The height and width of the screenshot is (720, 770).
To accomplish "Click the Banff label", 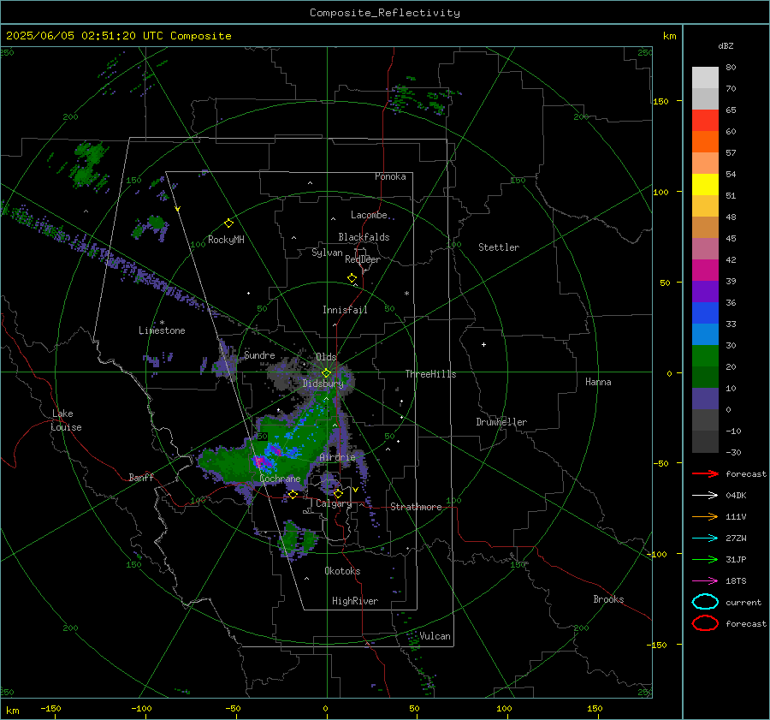I will (x=141, y=477).
